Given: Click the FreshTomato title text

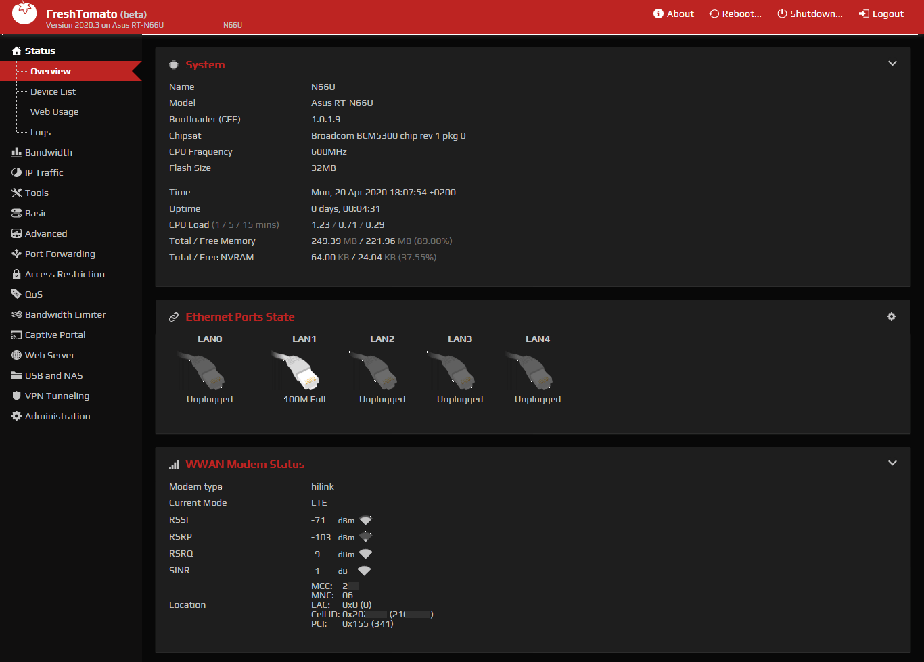Looking at the screenshot, I should (81, 14).
